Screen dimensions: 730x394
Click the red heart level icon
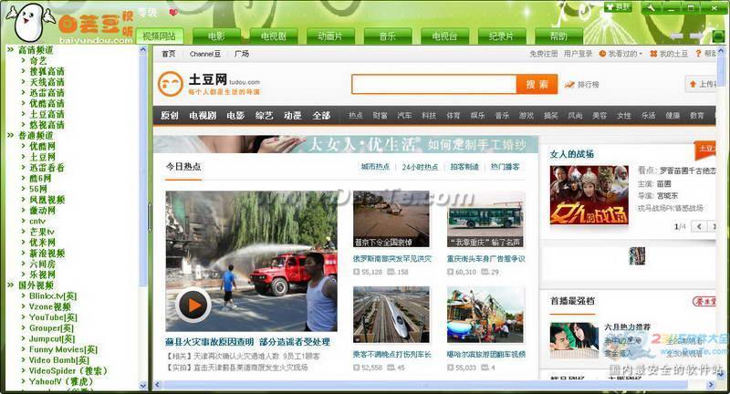pos(173,13)
